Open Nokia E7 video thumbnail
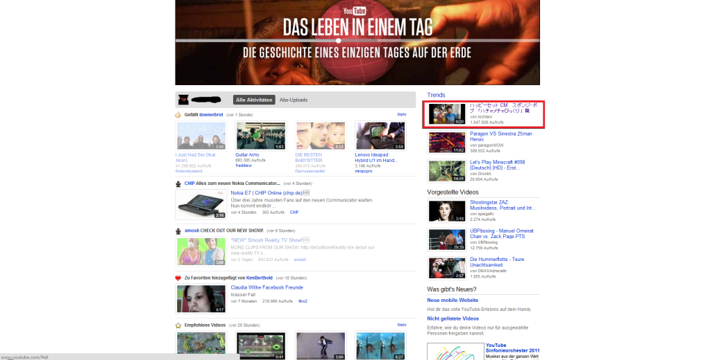The image size is (710, 360). coord(201,205)
